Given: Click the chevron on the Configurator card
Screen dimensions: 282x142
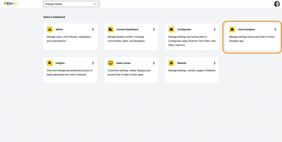Looking at the screenshot, I should click(x=215, y=29).
